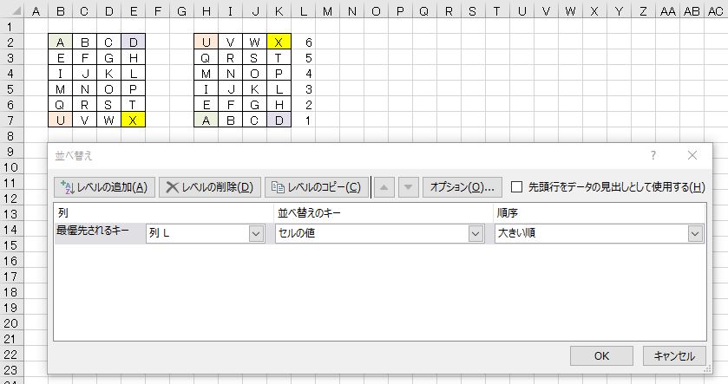Click cell F in column C

pyautogui.click(x=84, y=57)
